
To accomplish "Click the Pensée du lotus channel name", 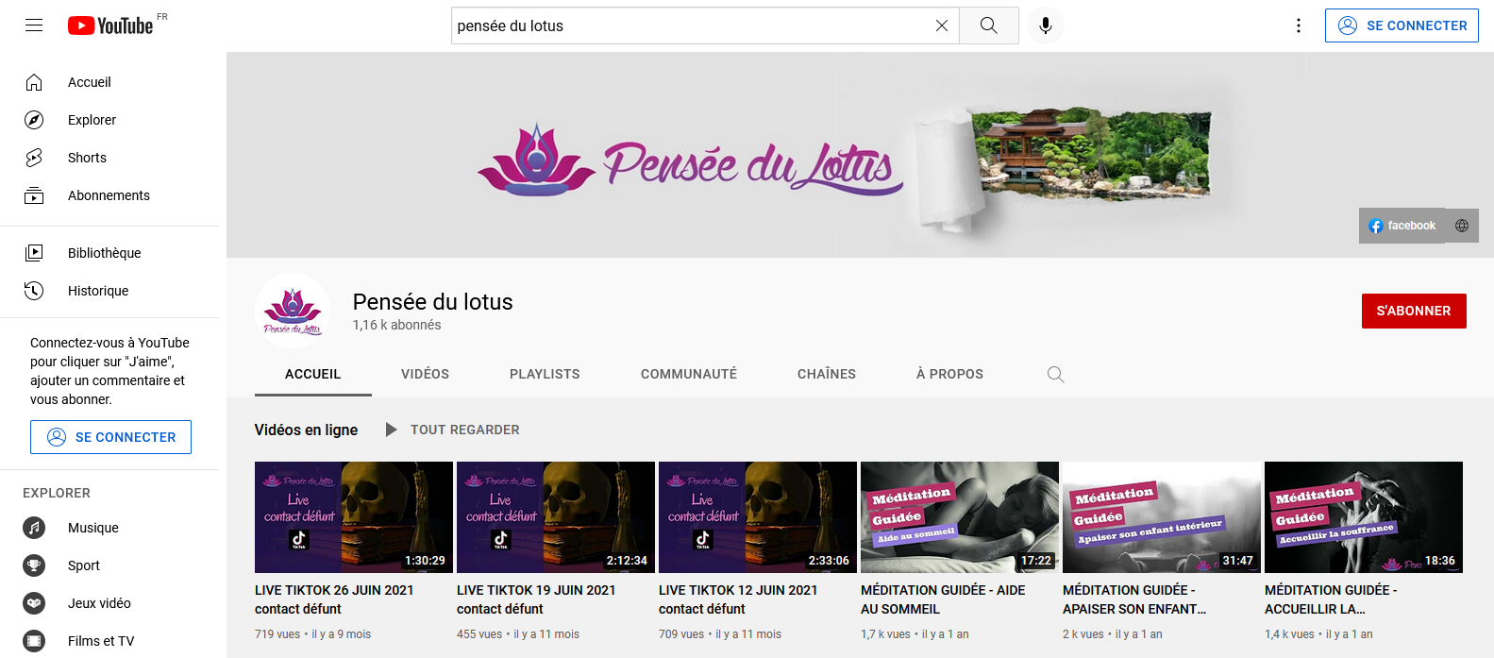I will pyautogui.click(x=433, y=302).
